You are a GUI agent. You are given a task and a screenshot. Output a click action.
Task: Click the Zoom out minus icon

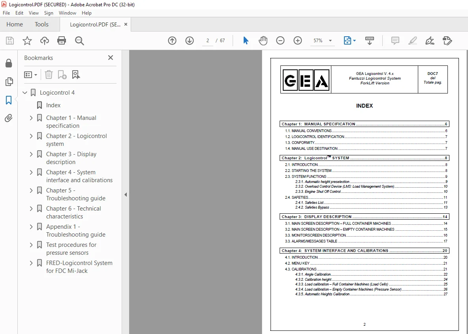click(280, 41)
